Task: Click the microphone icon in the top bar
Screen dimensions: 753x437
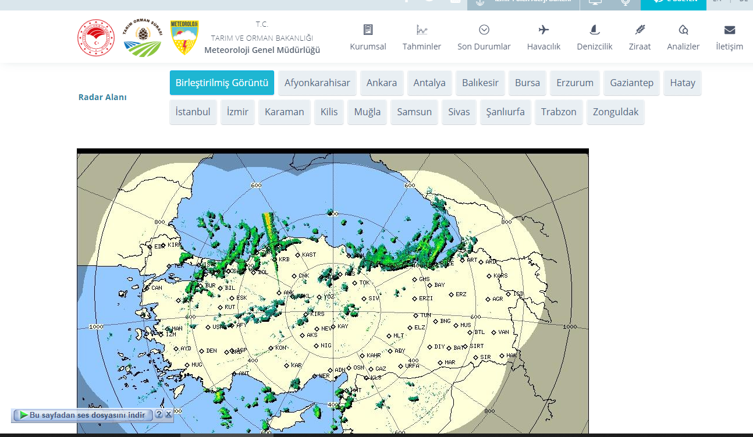Action: pos(626,2)
